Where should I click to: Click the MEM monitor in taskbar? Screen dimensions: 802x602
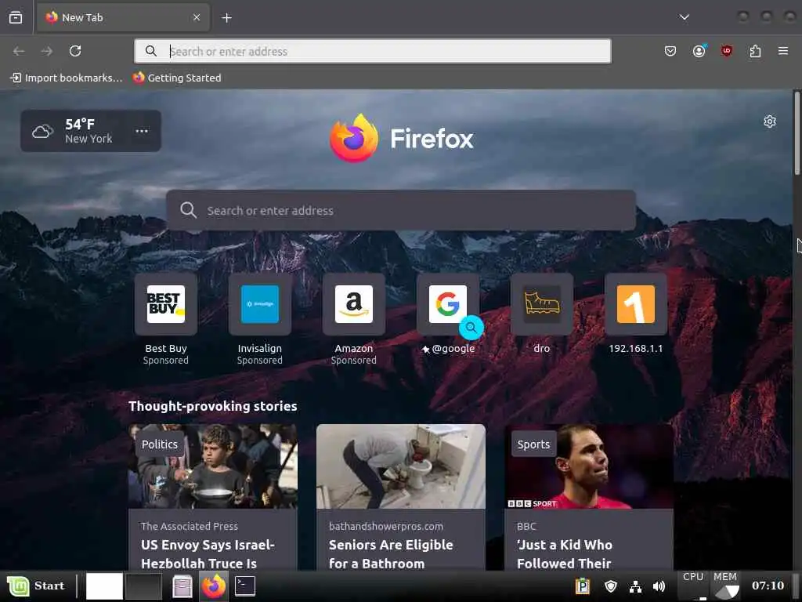[x=725, y=585]
